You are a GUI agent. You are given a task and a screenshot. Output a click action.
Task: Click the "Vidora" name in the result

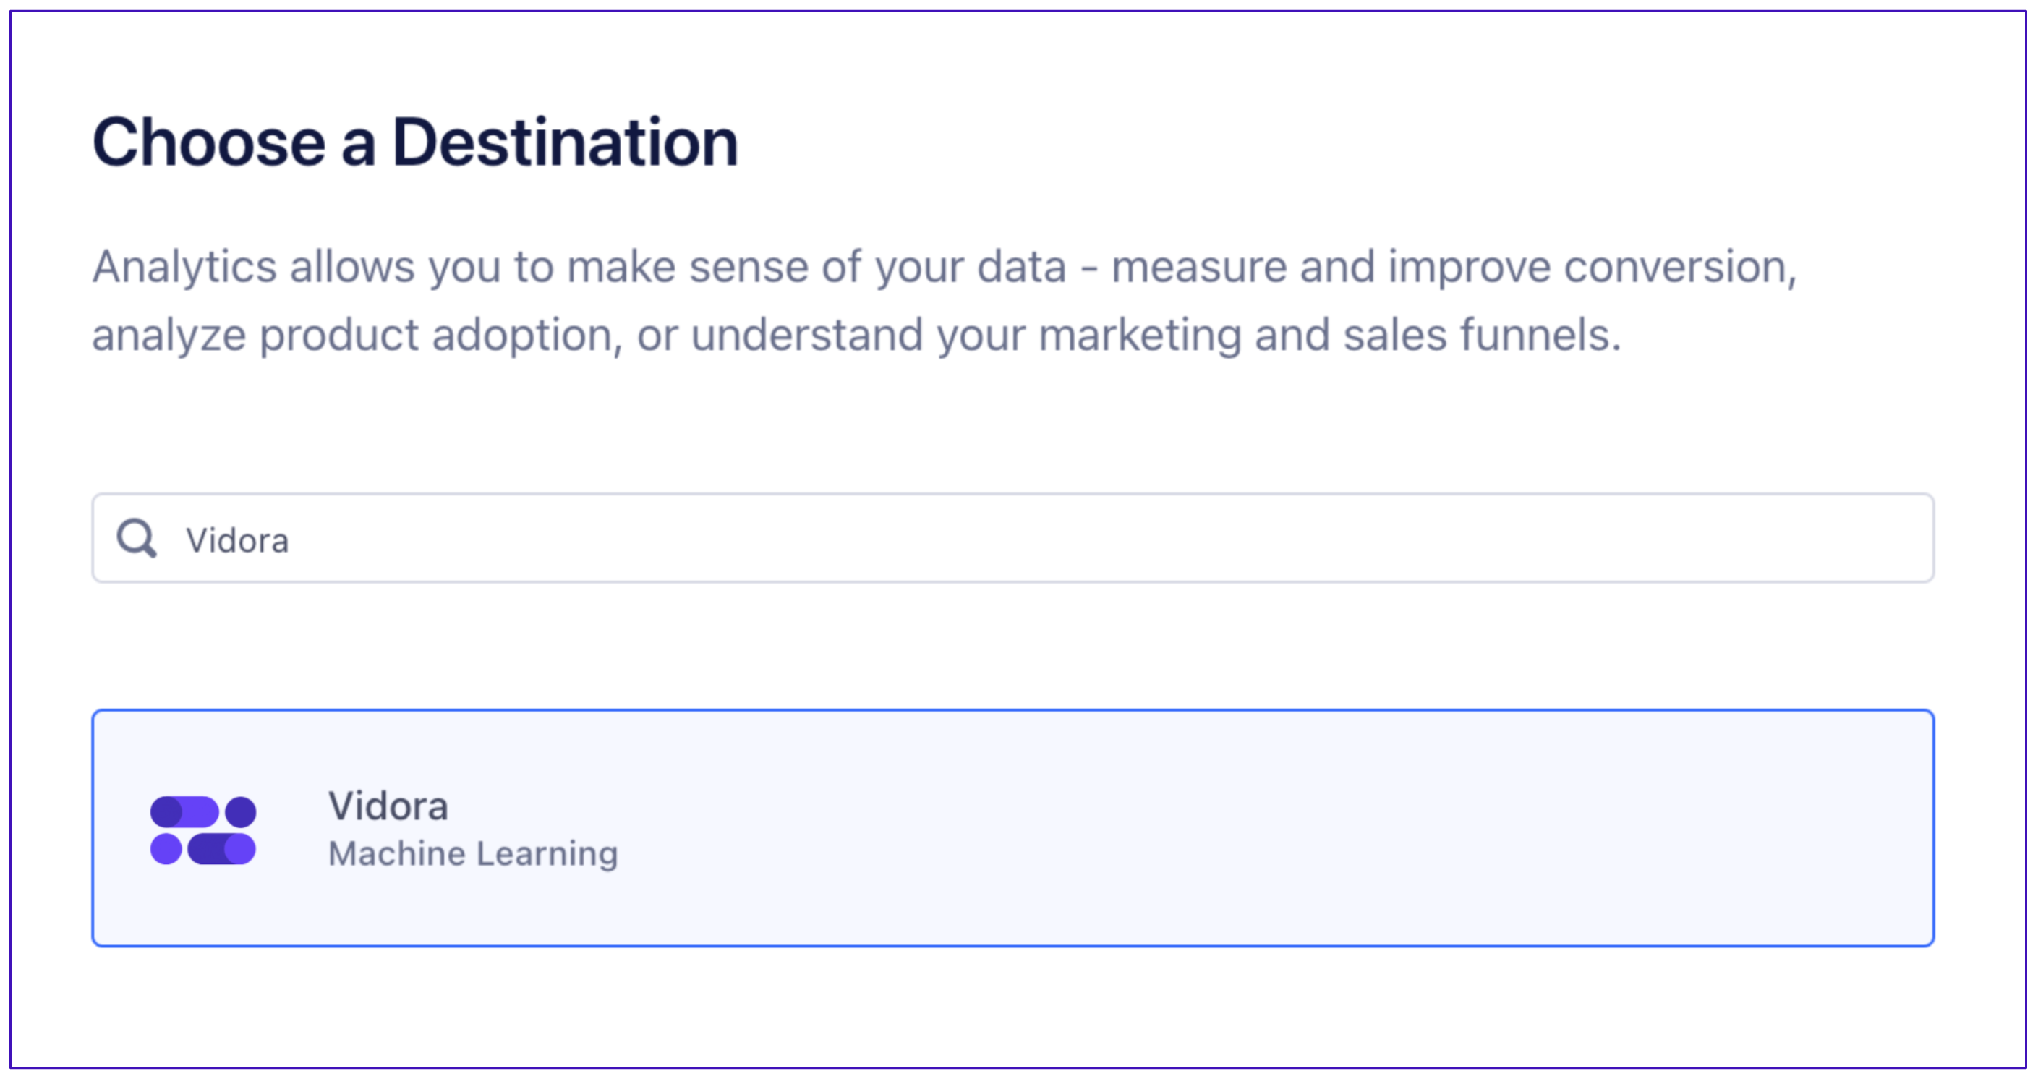point(388,806)
